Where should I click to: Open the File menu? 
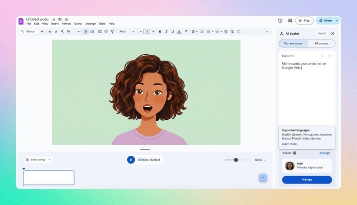coord(29,24)
